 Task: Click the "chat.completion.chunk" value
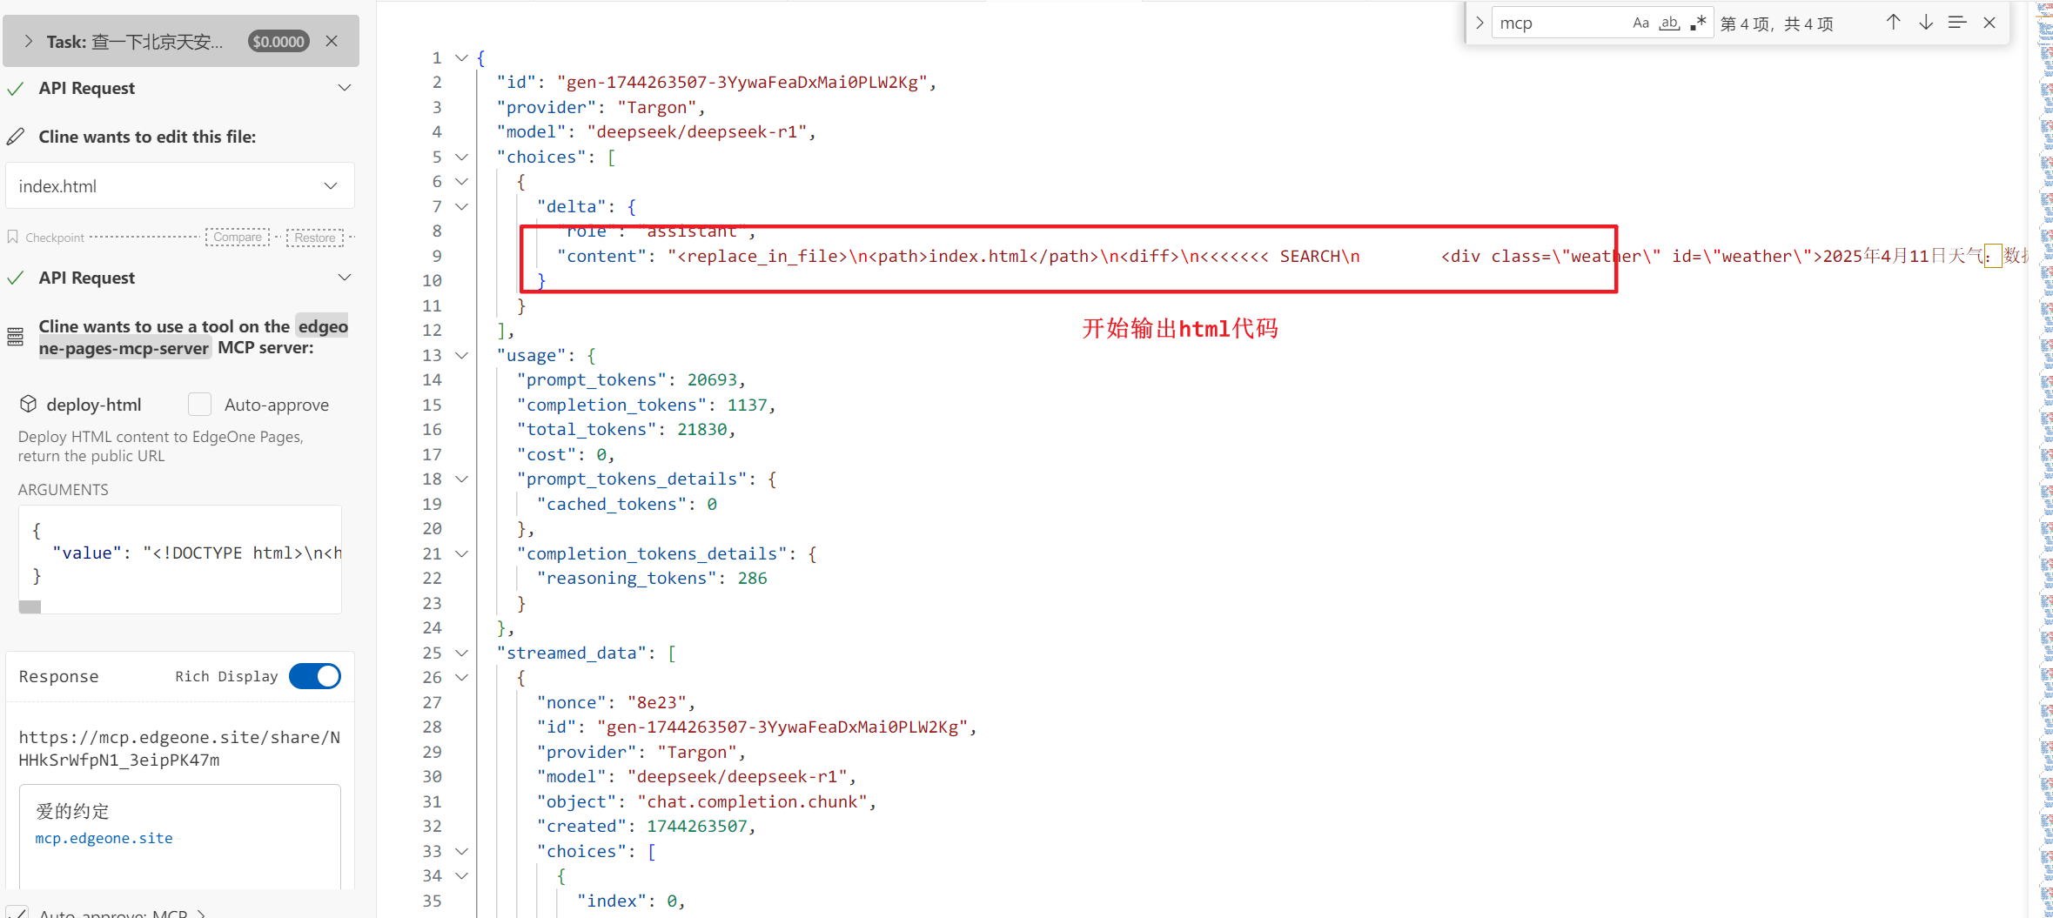(x=752, y=801)
